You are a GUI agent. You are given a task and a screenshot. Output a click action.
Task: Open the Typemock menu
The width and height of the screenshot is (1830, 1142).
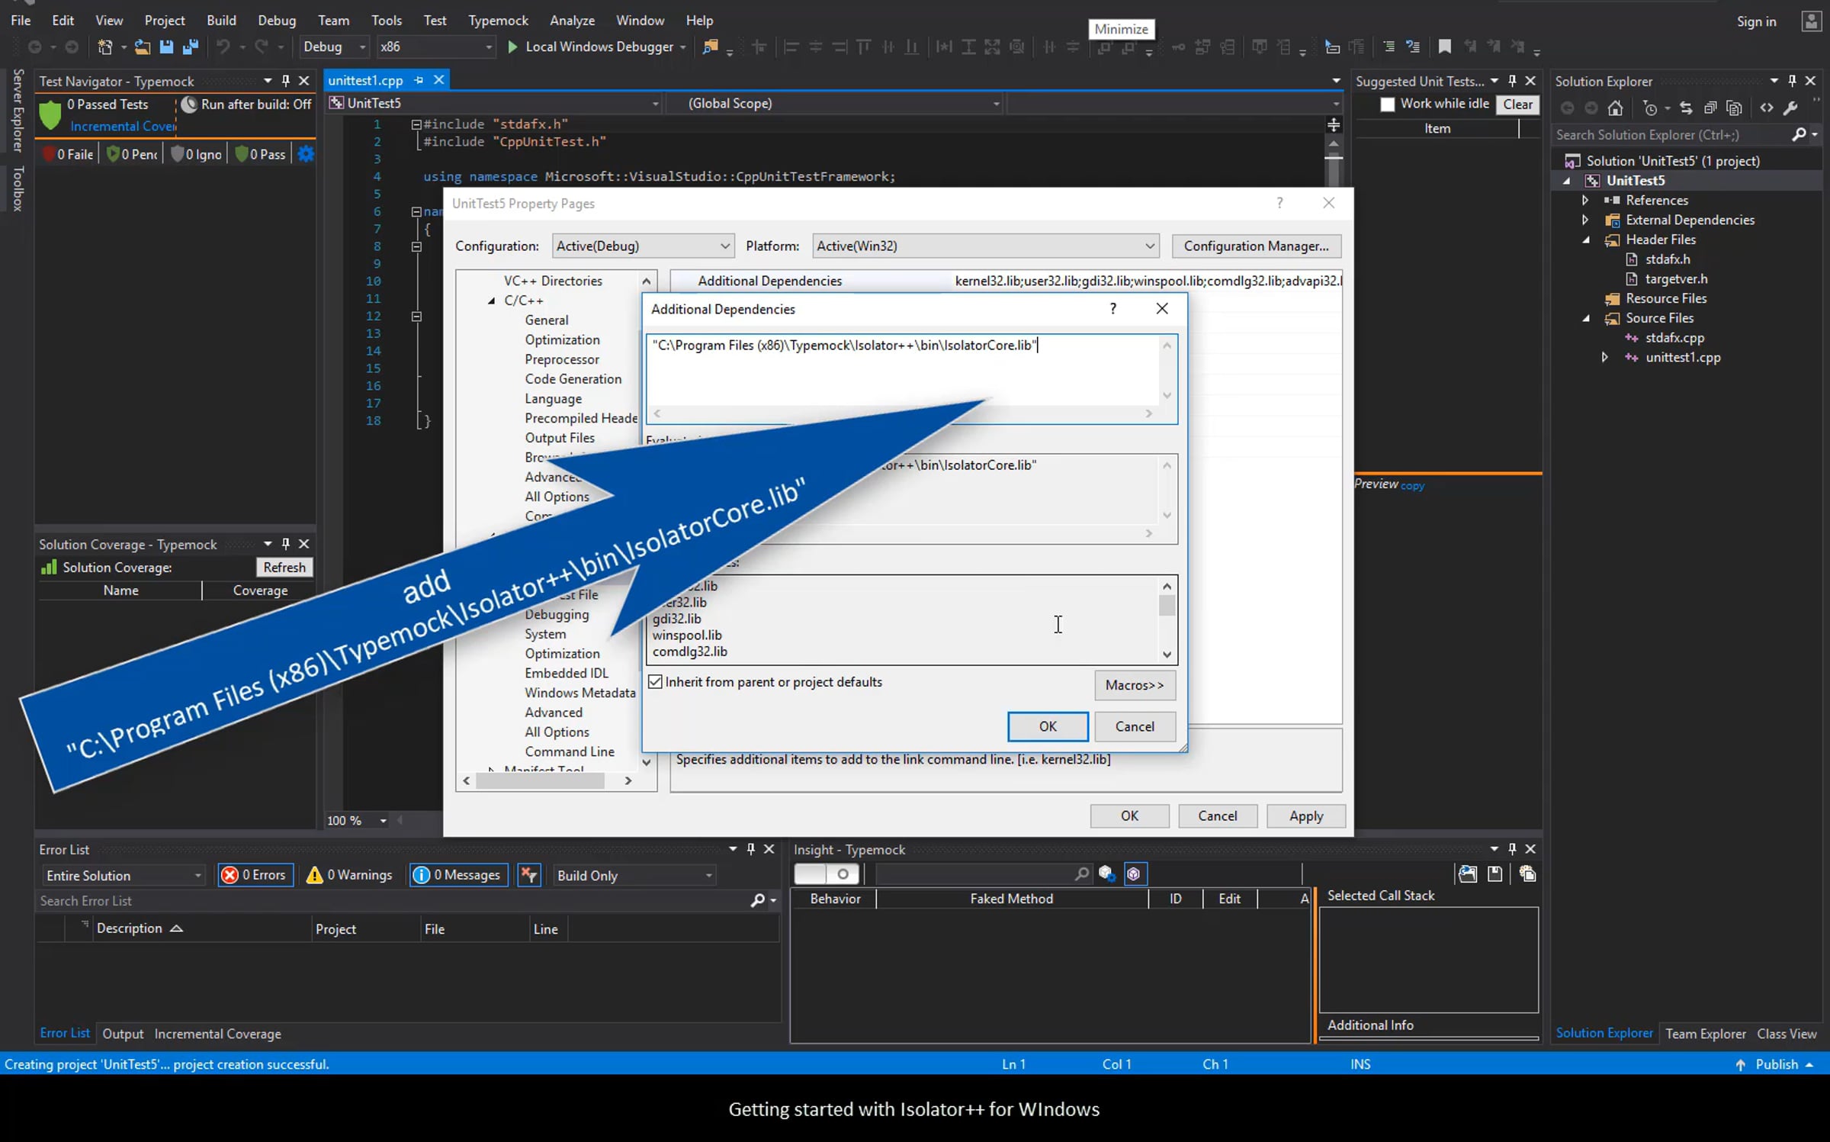point(497,21)
